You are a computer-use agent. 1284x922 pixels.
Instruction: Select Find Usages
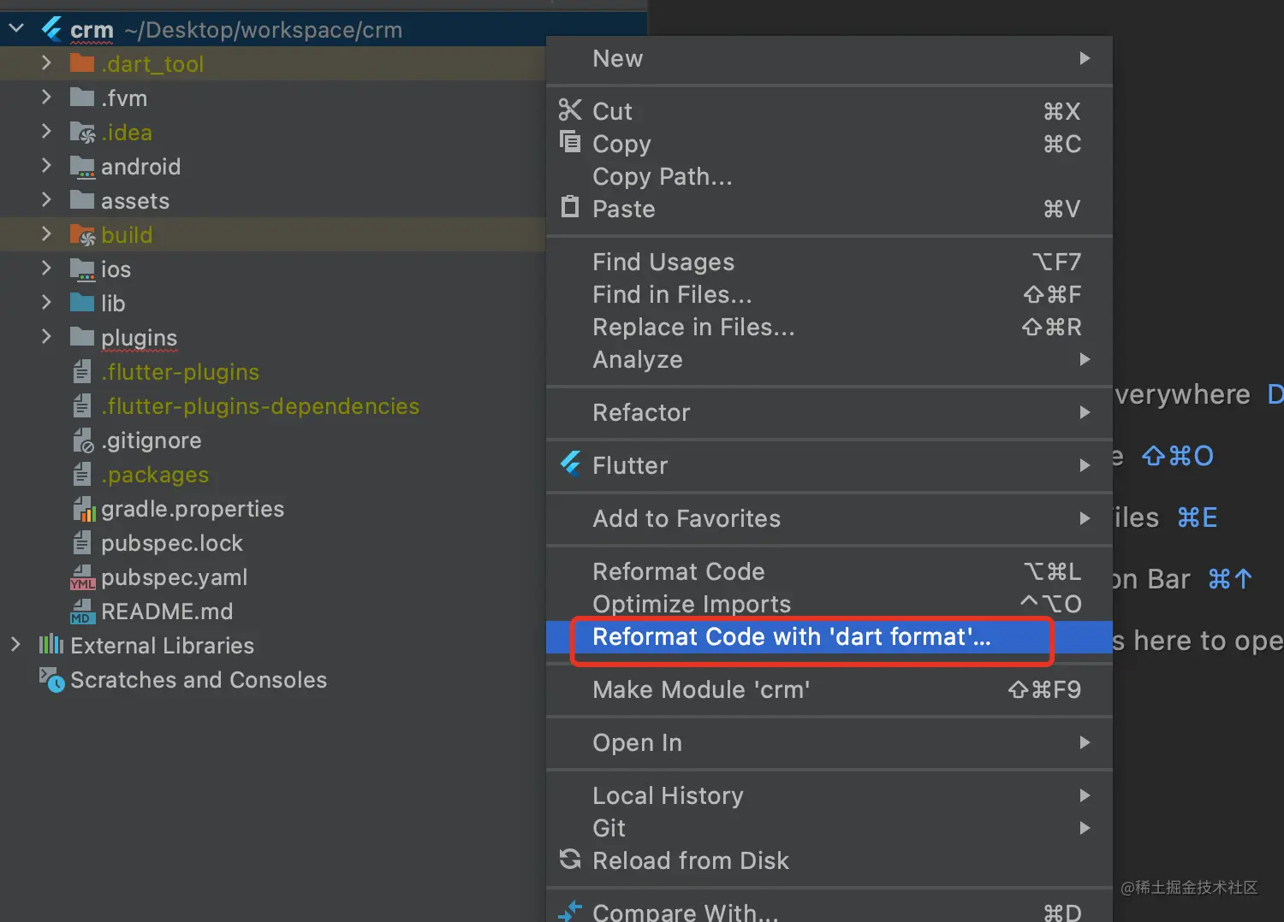(x=829, y=262)
